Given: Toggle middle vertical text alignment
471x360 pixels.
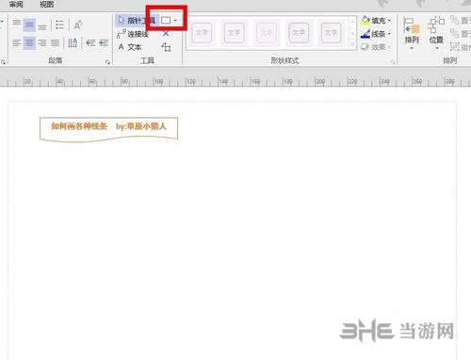Looking at the screenshot, I should [29, 25].
